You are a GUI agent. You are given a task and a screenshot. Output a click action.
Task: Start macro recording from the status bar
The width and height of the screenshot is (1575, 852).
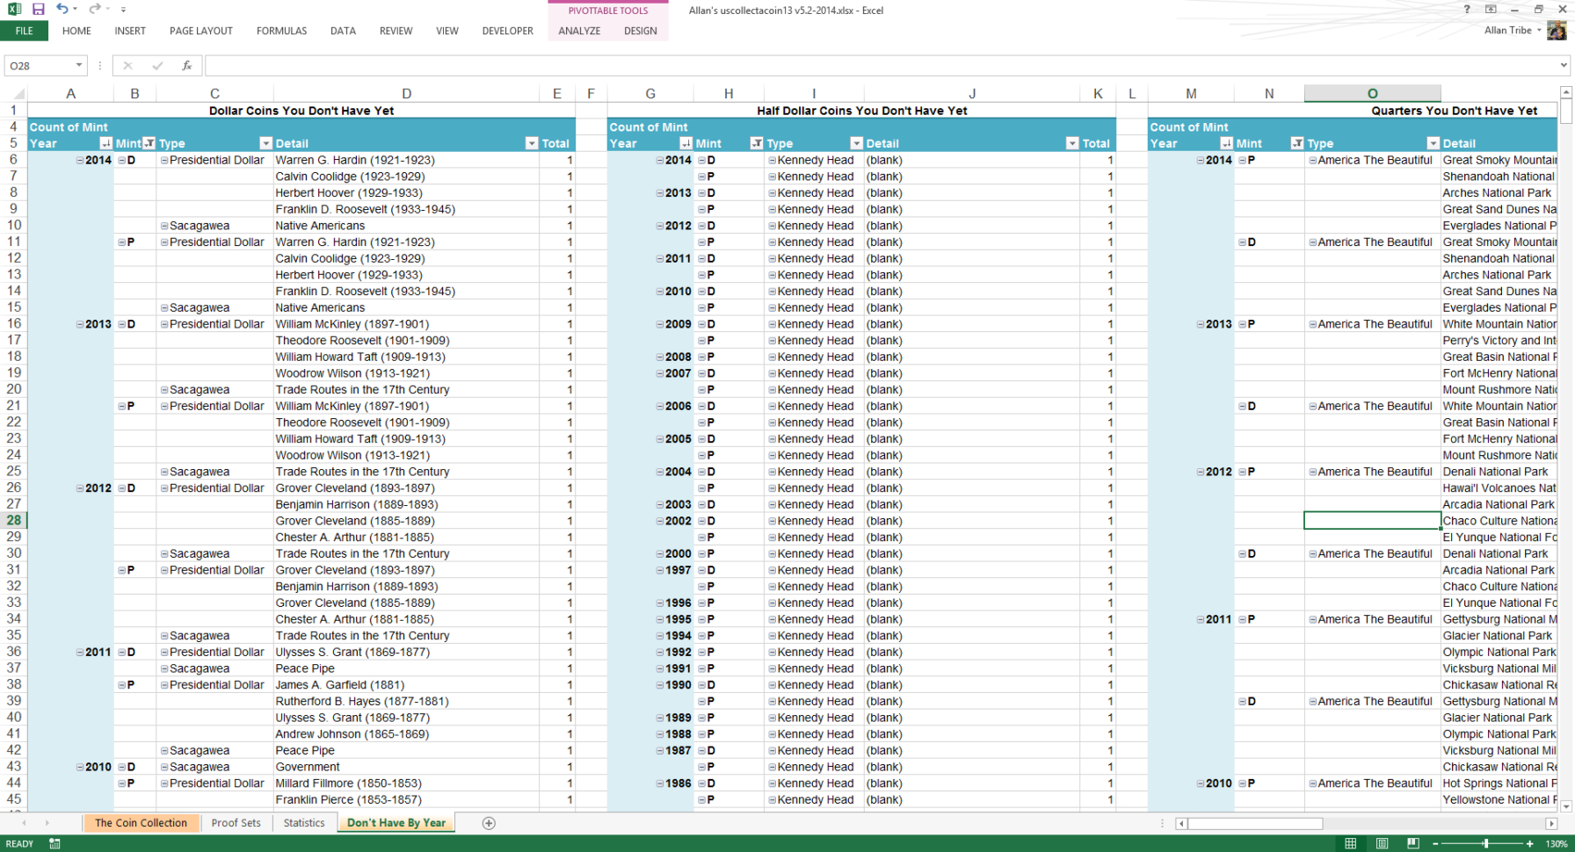(x=54, y=844)
